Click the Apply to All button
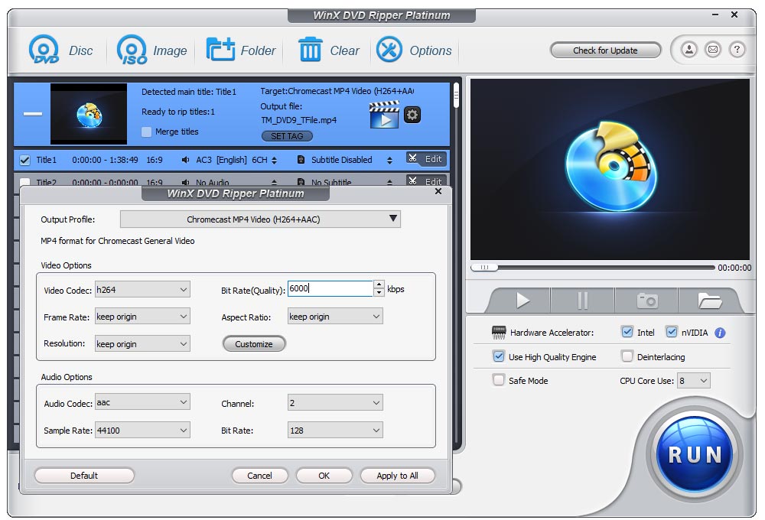Image resolution: width=765 pixels, height=520 pixels. (397, 475)
